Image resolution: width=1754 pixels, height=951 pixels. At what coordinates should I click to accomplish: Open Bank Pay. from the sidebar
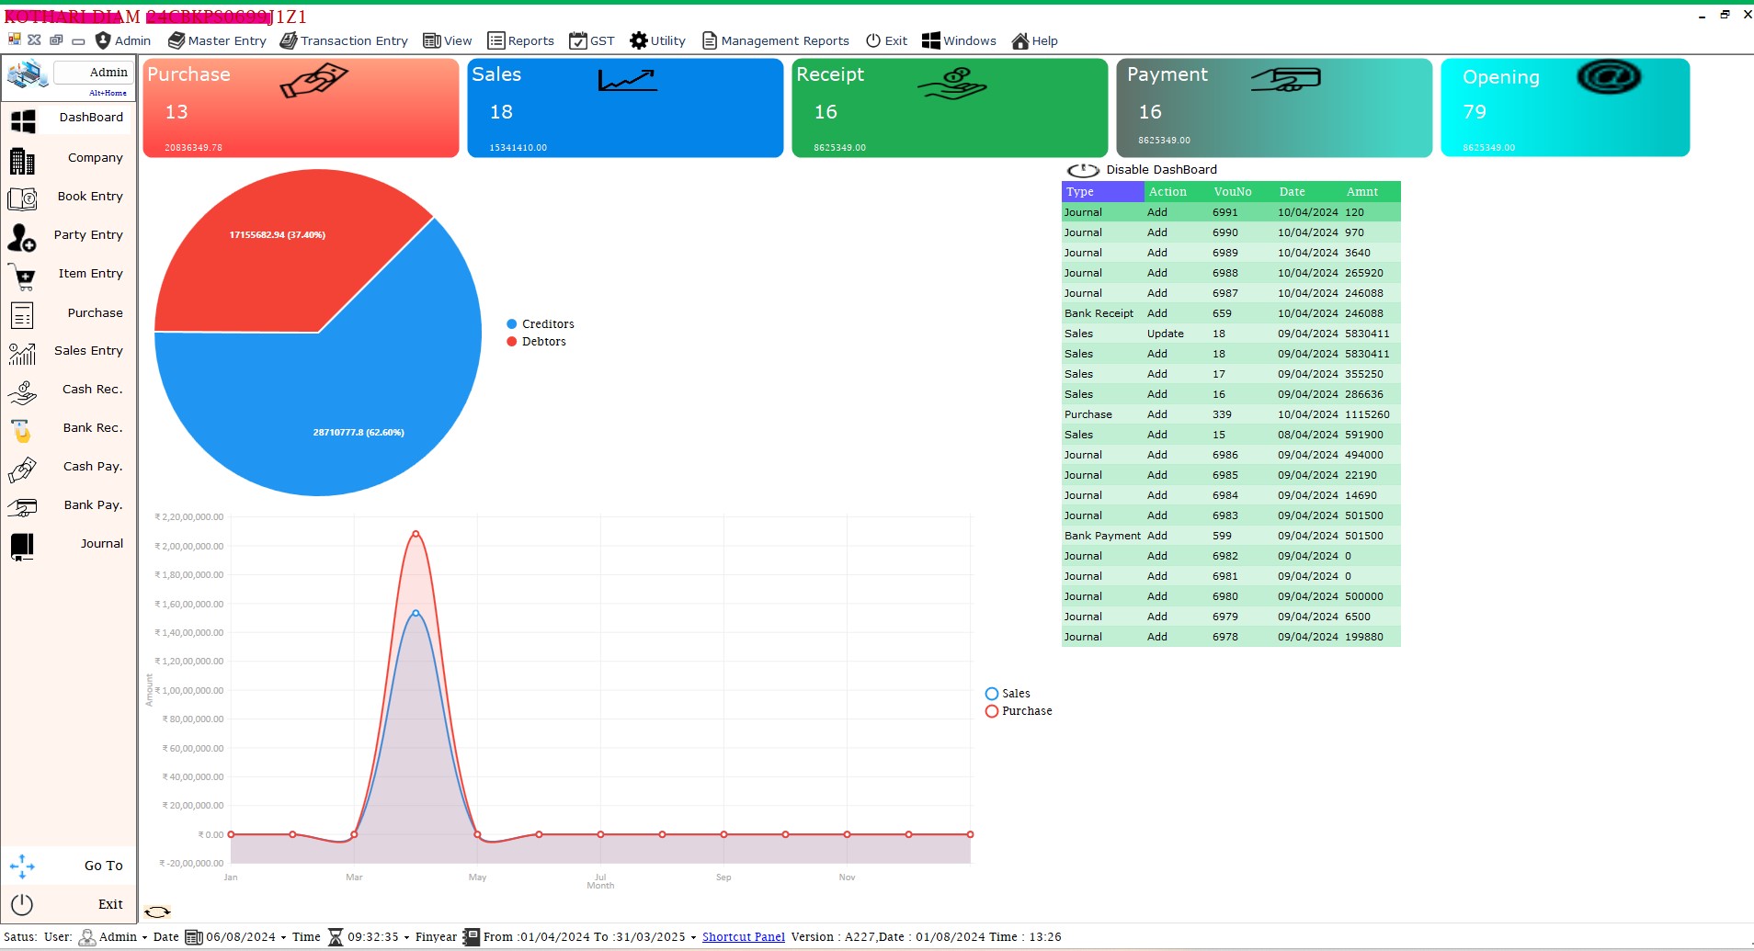point(92,505)
